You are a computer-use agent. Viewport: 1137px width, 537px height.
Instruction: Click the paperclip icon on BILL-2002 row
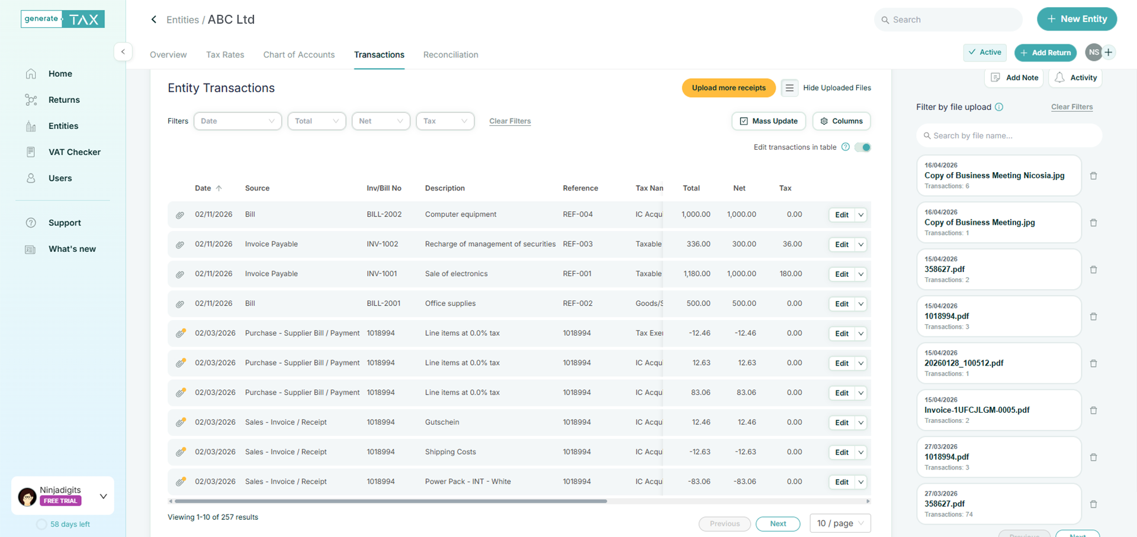point(179,215)
